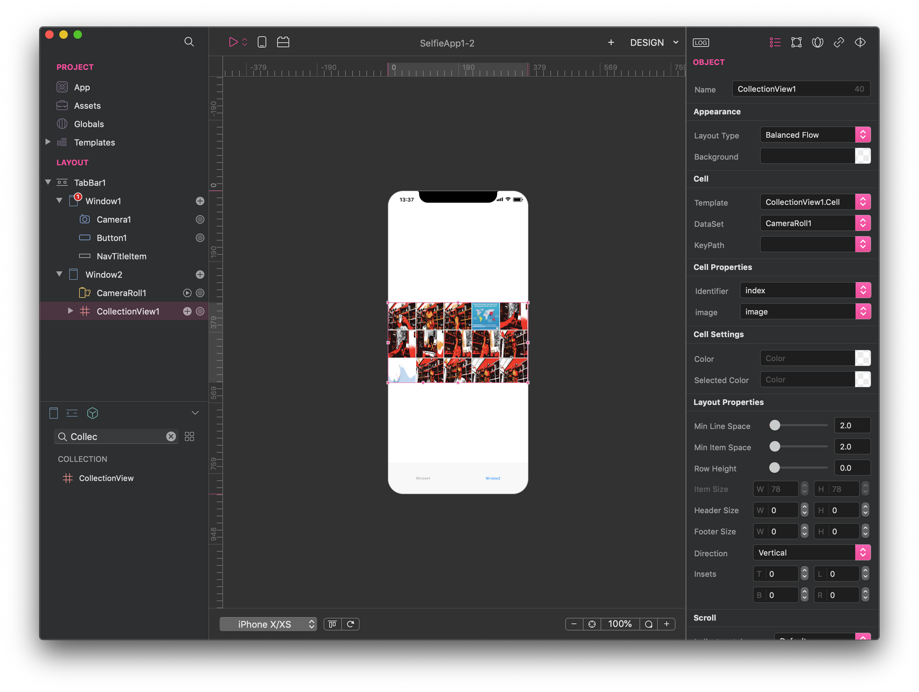Zoom out with minus button

point(574,624)
